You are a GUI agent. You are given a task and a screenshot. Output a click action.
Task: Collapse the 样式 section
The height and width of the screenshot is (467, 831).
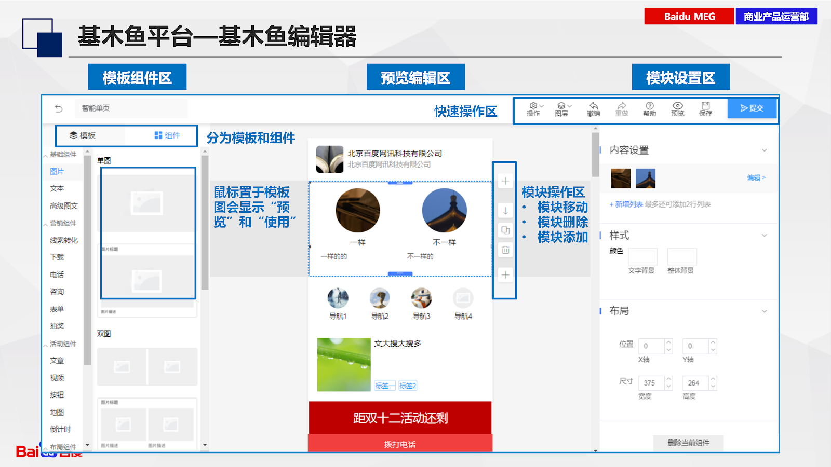(x=765, y=236)
